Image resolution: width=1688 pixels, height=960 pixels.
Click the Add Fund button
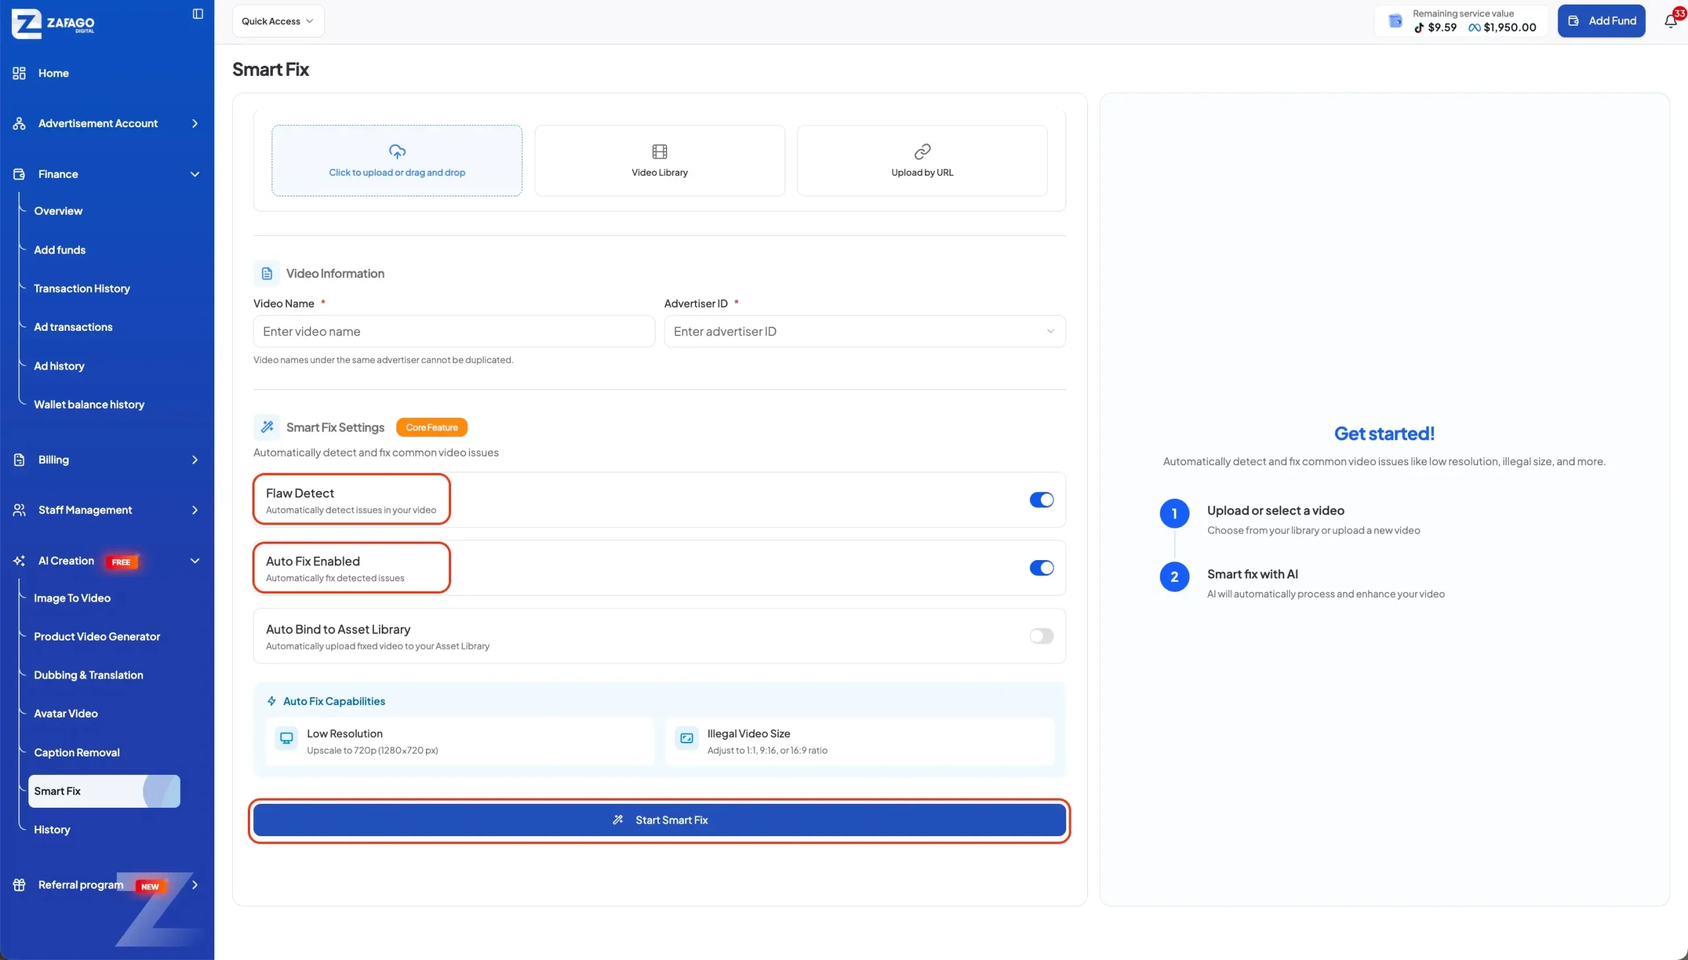tap(1601, 21)
